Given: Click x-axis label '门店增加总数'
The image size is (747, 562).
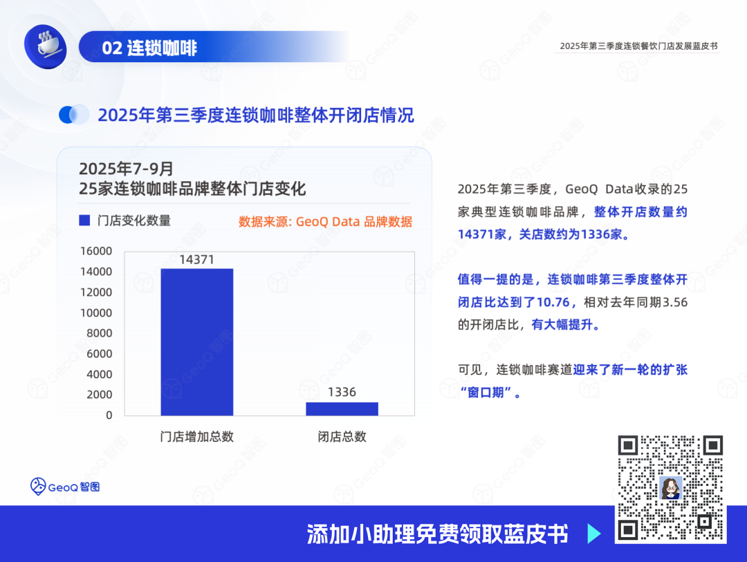Looking at the screenshot, I should 196,436.
